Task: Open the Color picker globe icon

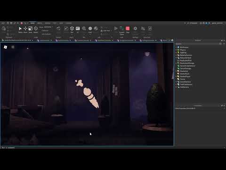Action: pos(96,28)
